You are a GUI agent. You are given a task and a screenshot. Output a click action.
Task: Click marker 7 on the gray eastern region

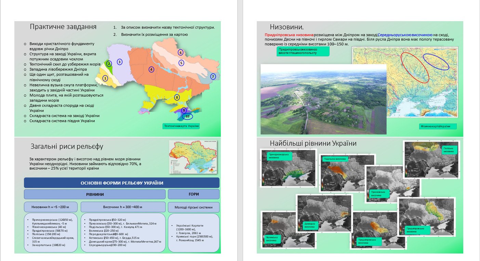213,76
